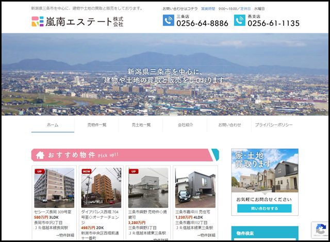Open the お問い合わせ menu item

(229, 125)
